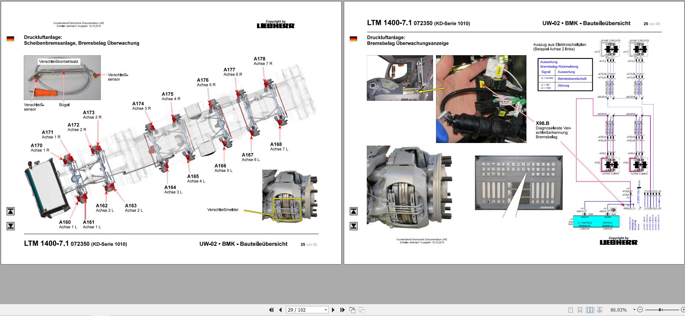Click the "Auszug aus Elektroschaltplan" caption
Viewport: 685px width, 316px height.
point(559,44)
